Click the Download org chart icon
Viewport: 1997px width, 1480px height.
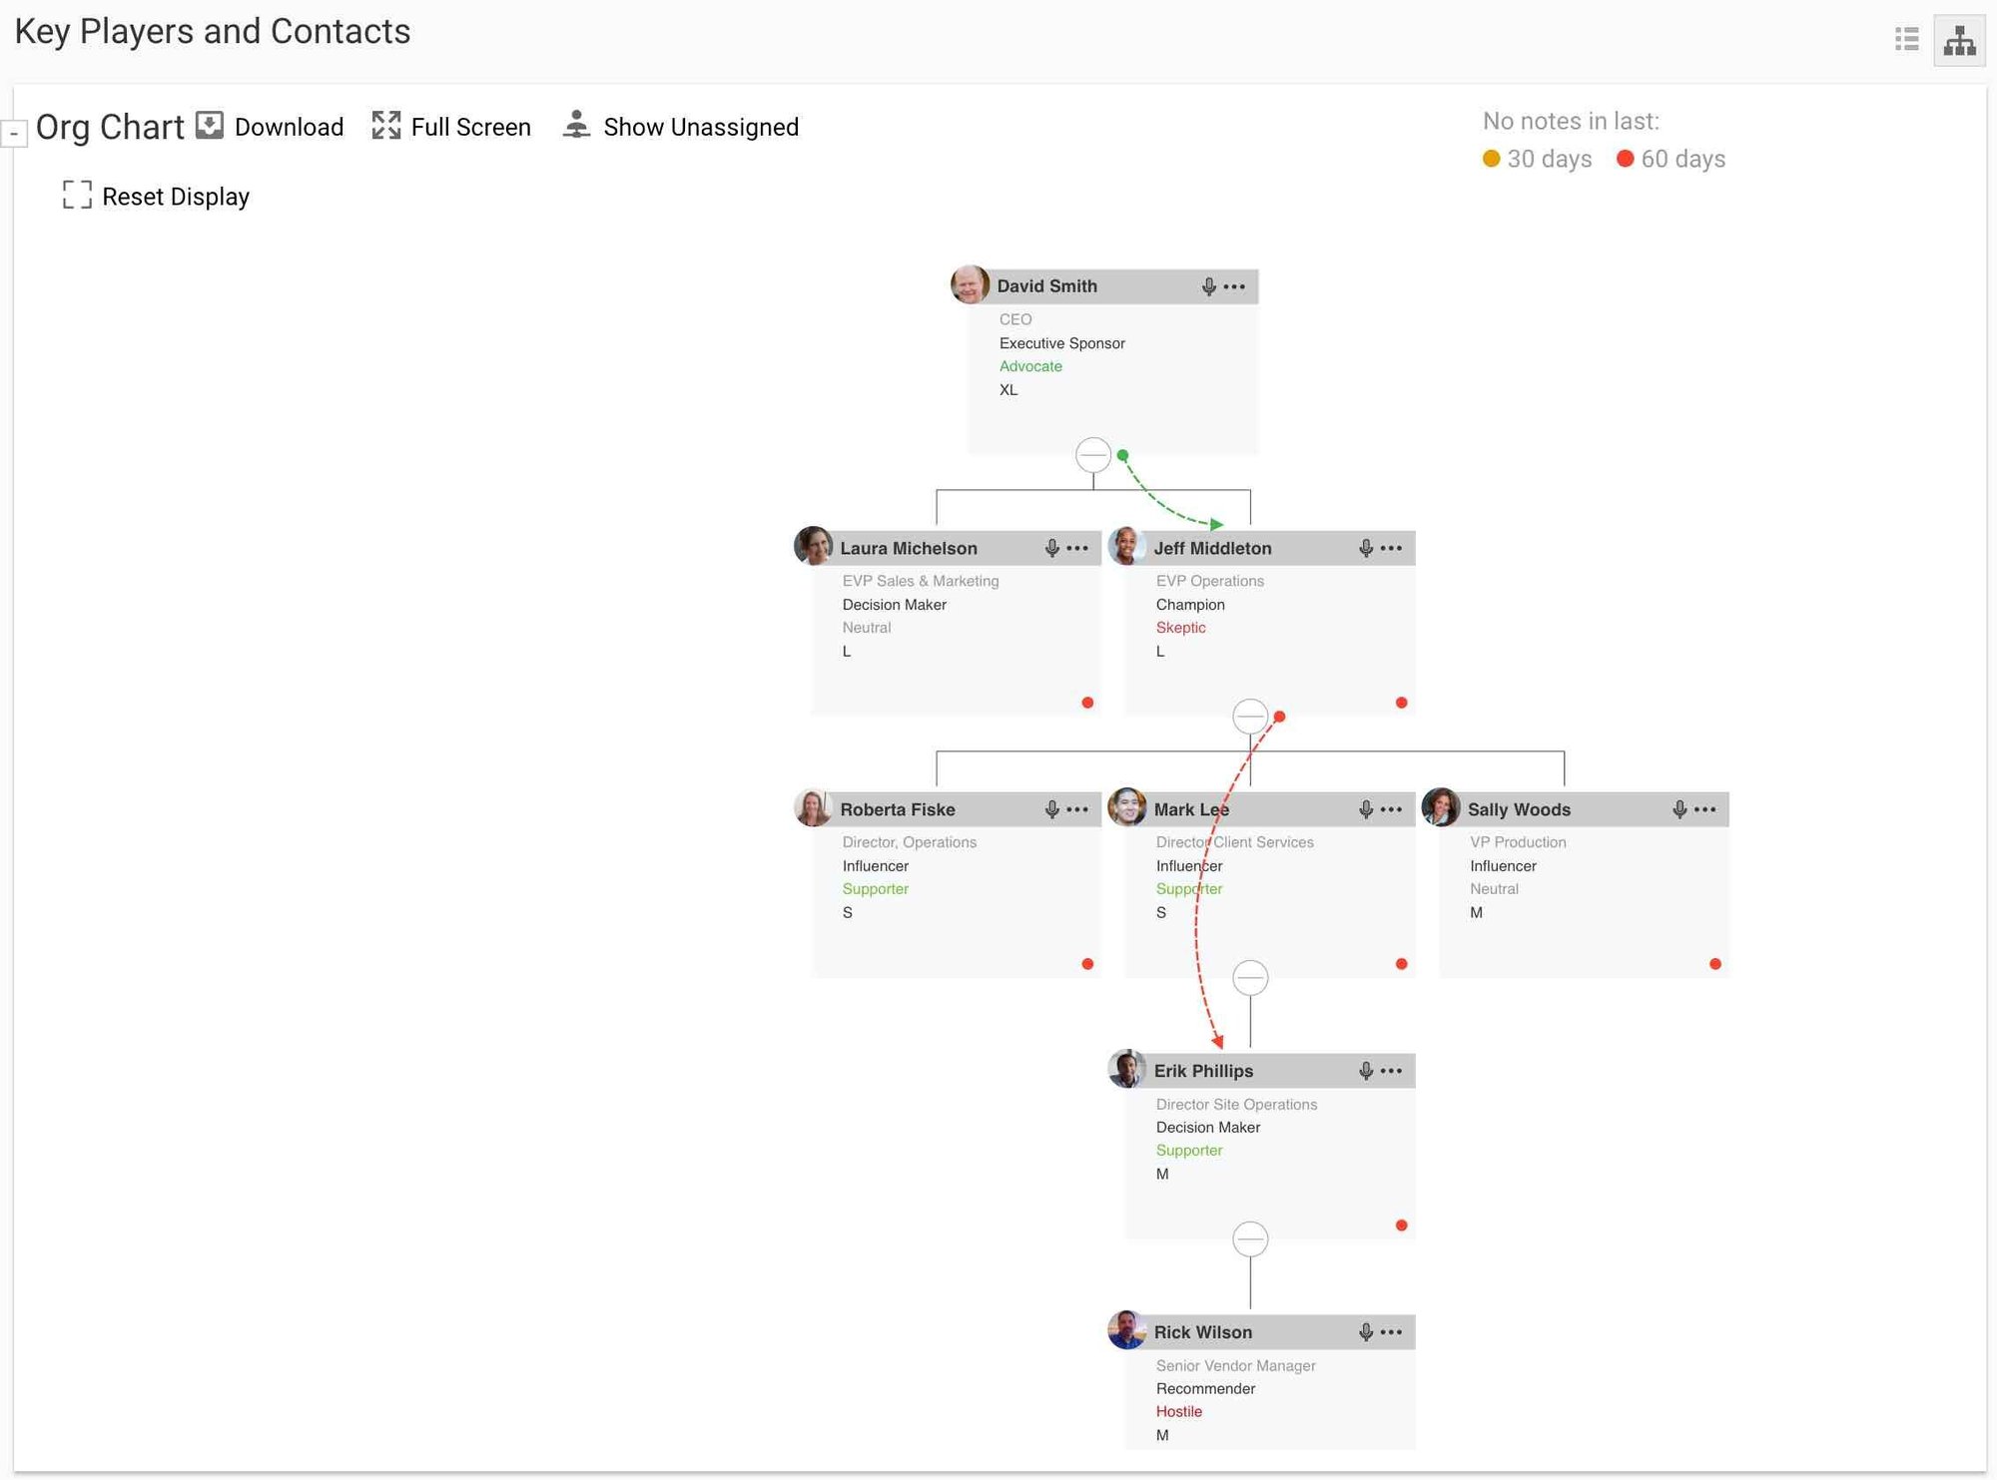point(209,128)
